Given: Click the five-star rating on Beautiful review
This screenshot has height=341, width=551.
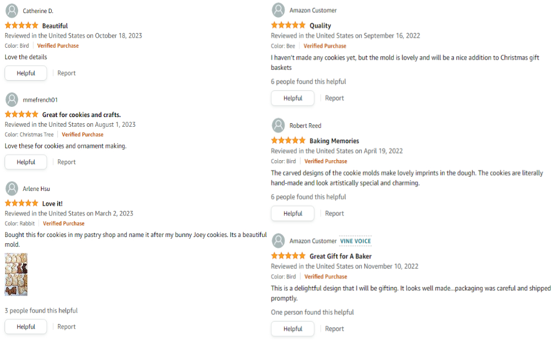Looking at the screenshot, I should (22, 26).
